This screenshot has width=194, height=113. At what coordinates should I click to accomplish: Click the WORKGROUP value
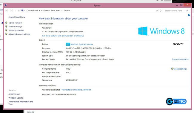(72, 80)
